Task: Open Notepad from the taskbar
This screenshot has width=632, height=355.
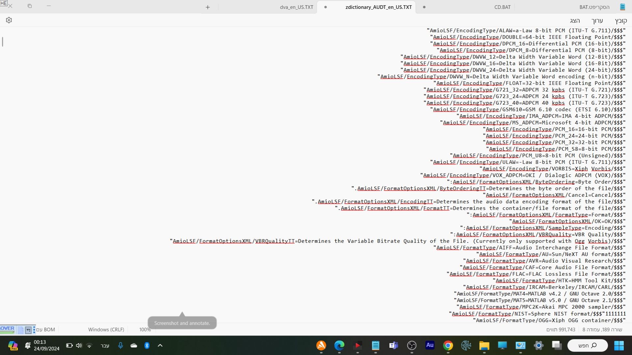Action: click(x=376, y=345)
